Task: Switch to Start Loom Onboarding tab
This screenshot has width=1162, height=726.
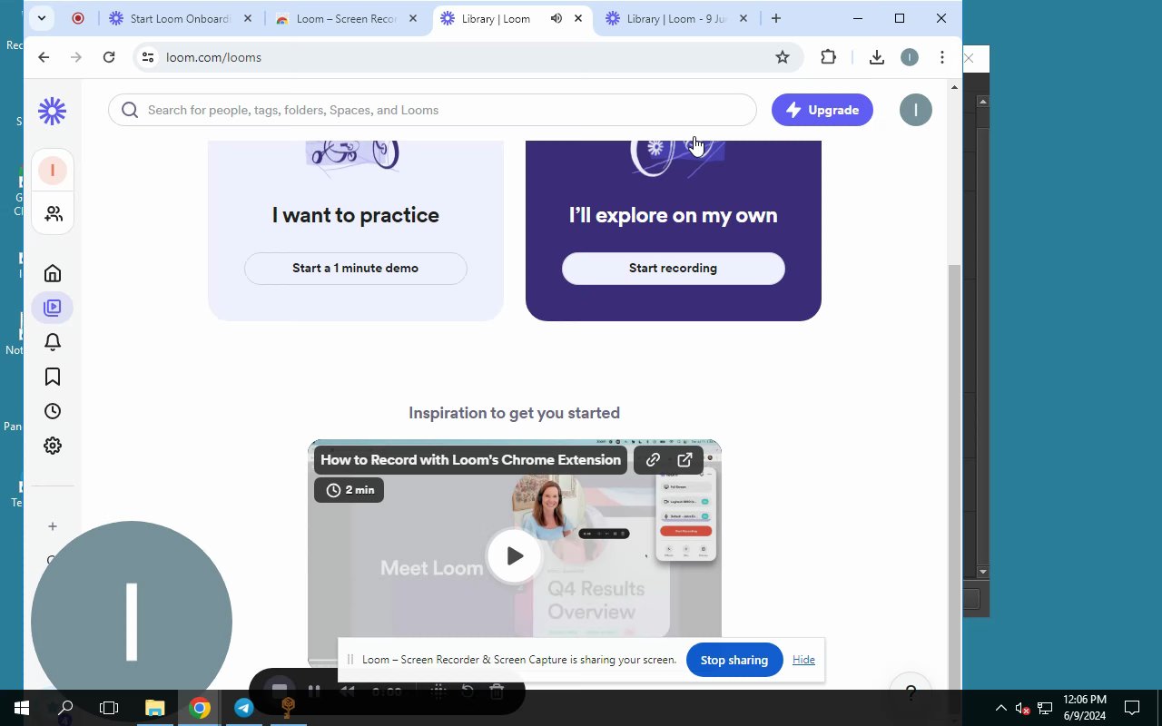Action: 181,18
